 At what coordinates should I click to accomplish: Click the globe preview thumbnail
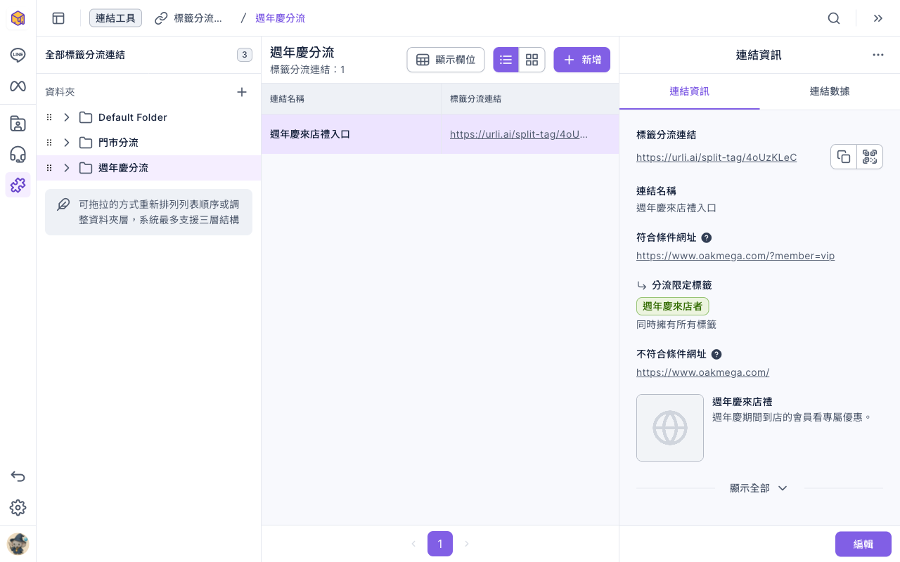(x=670, y=428)
